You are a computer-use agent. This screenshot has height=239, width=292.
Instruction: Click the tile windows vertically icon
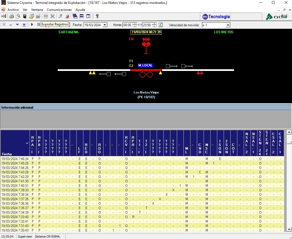(x=88, y=16)
